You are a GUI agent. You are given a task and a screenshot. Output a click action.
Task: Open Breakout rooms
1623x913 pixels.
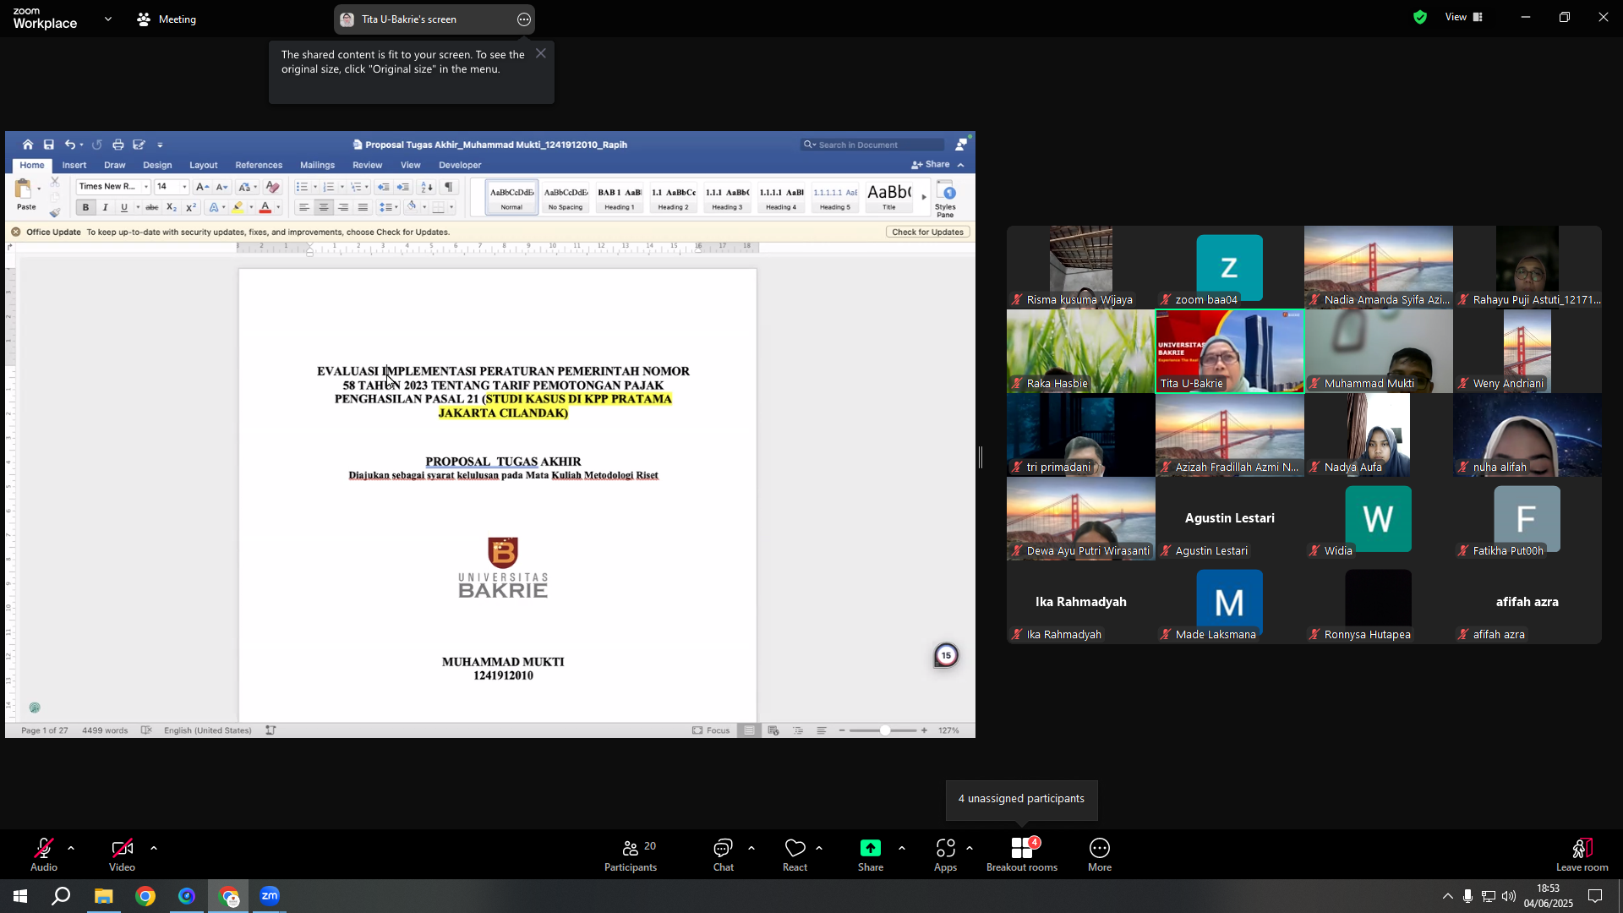[1022, 855]
